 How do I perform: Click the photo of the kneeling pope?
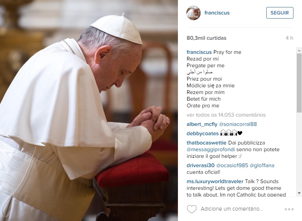(x=89, y=111)
